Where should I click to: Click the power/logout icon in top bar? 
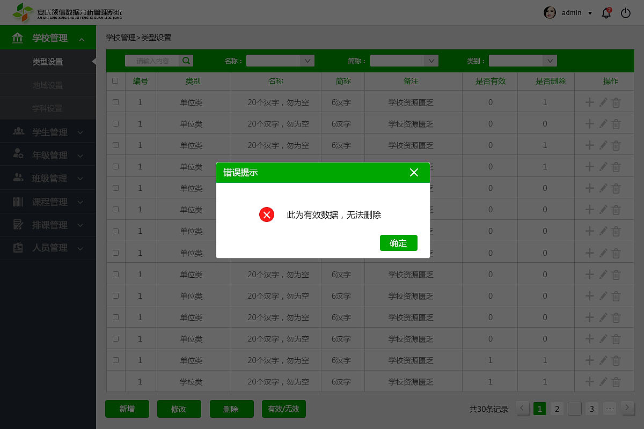(x=626, y=13)
